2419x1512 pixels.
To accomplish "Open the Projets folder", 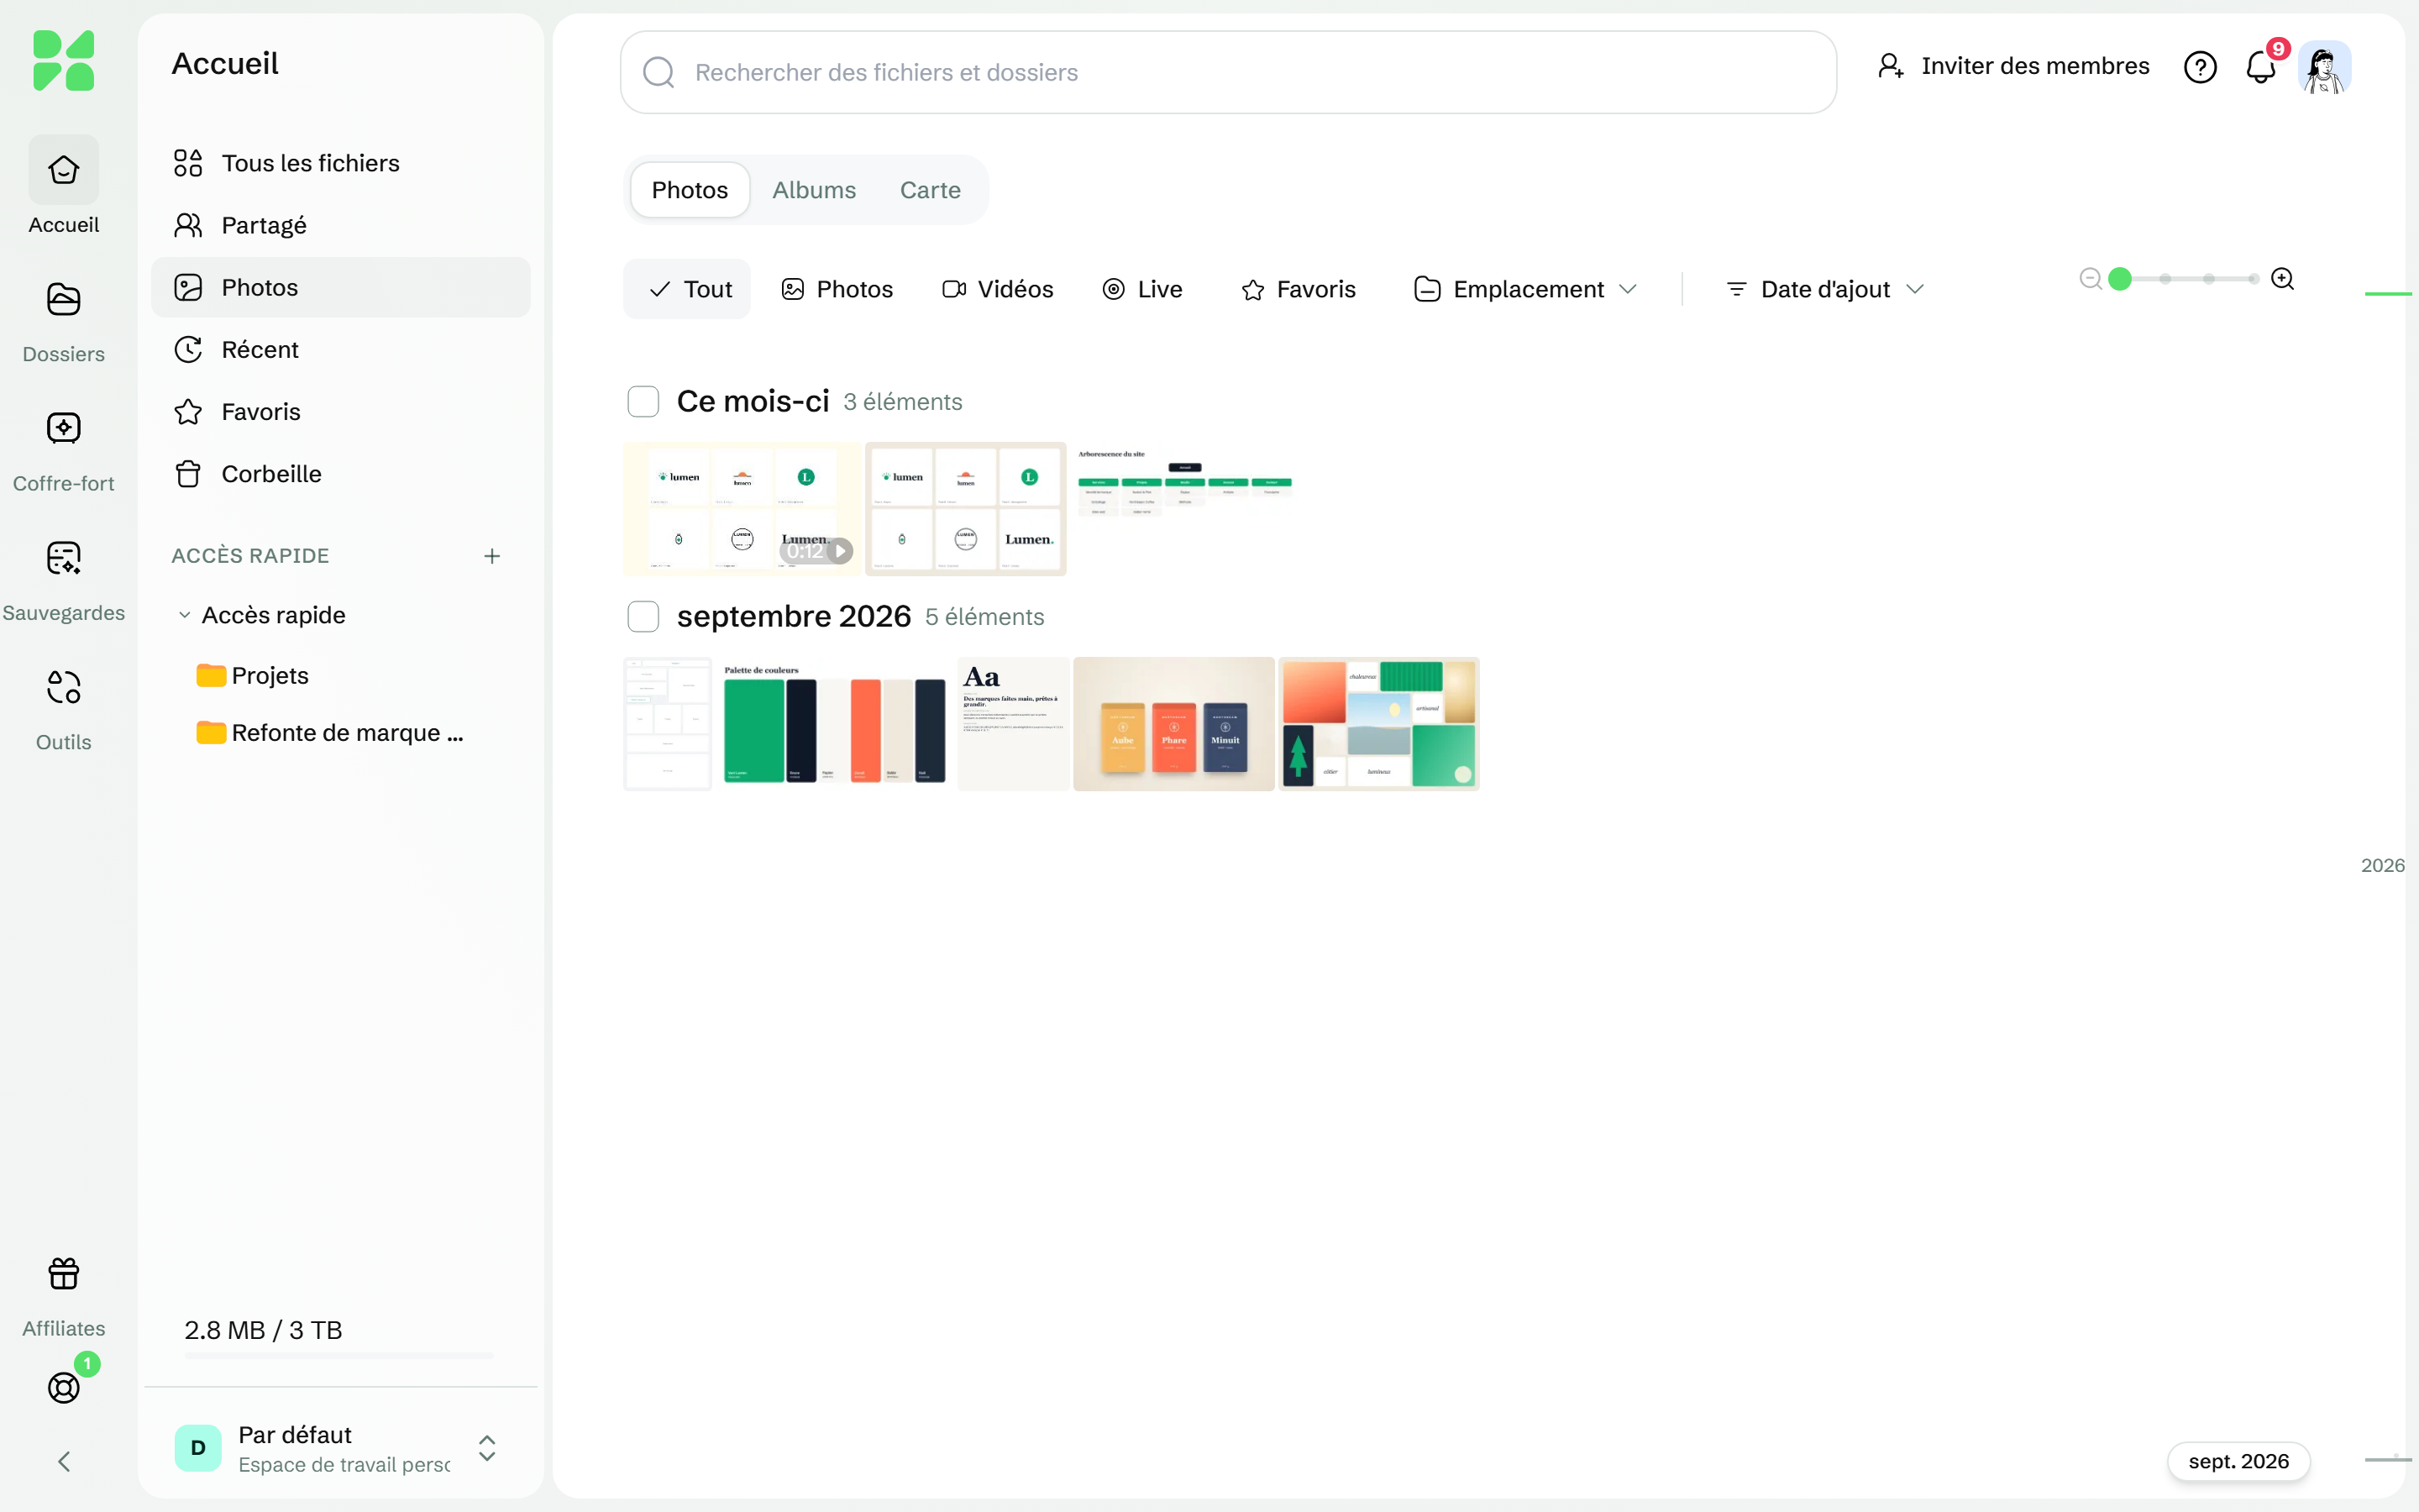I will click(x=253, y=676).
